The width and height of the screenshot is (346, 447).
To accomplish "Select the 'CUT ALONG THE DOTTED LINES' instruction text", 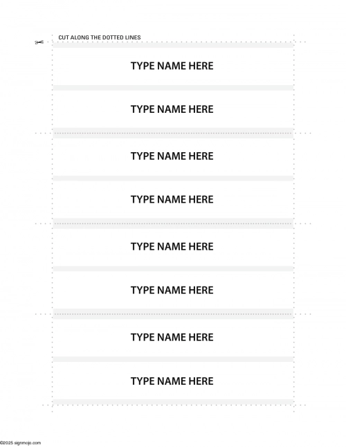I will point(100,37).
